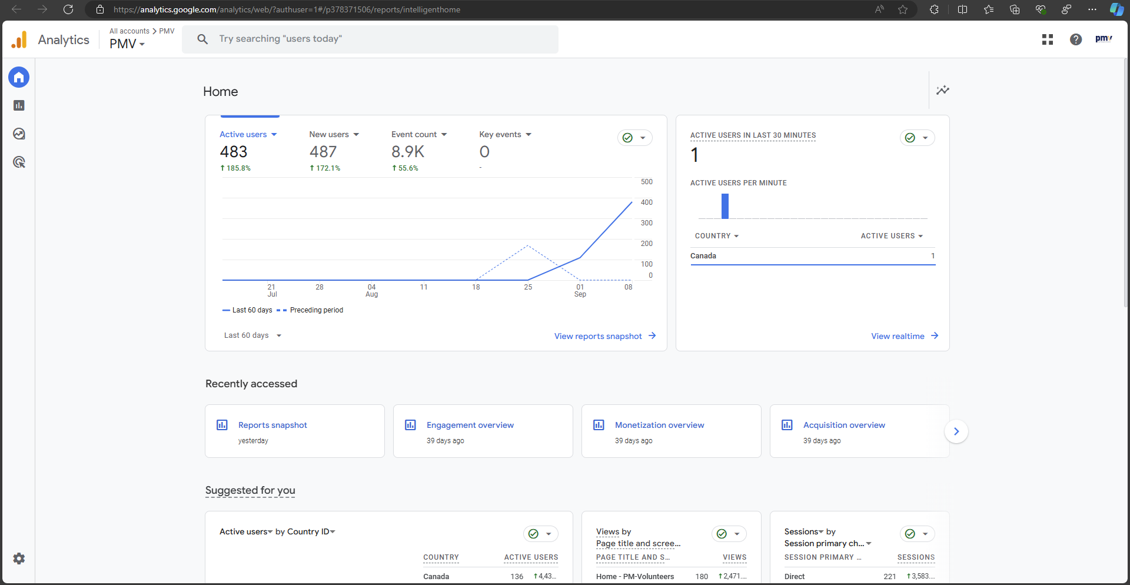
Task: Open browser settings and more ellipsis
Action: [1092, 9]
